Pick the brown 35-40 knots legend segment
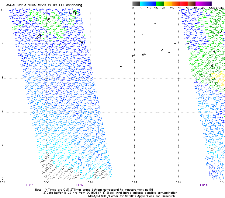Viewport: 225px width, 198px height. pyautogui.click(x=192, y=4)
